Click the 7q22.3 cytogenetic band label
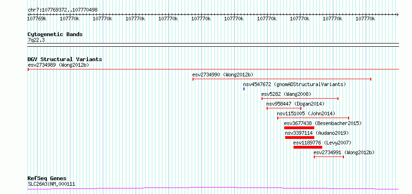Screen dimensions: 412x194 (x=36, y=40)
